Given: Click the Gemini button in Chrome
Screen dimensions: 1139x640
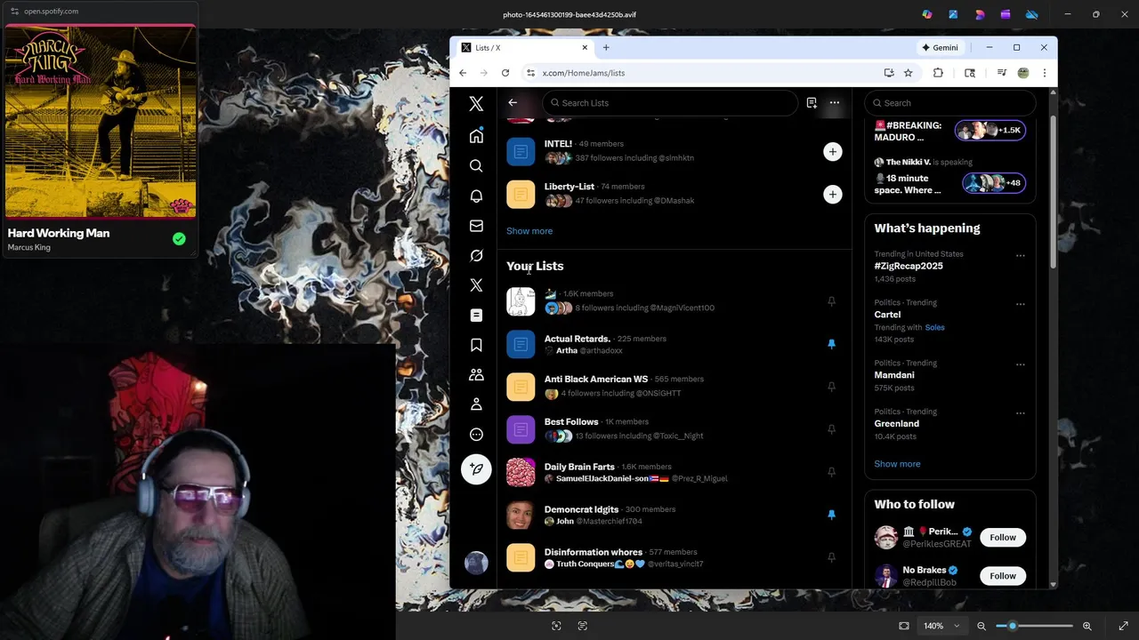Looking at the screenshot, I should (x=940, y=48).
